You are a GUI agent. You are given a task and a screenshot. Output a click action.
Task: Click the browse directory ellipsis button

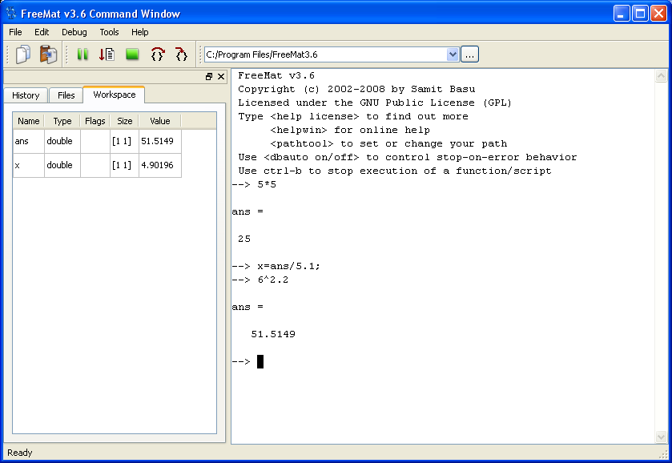coord(469,54)
